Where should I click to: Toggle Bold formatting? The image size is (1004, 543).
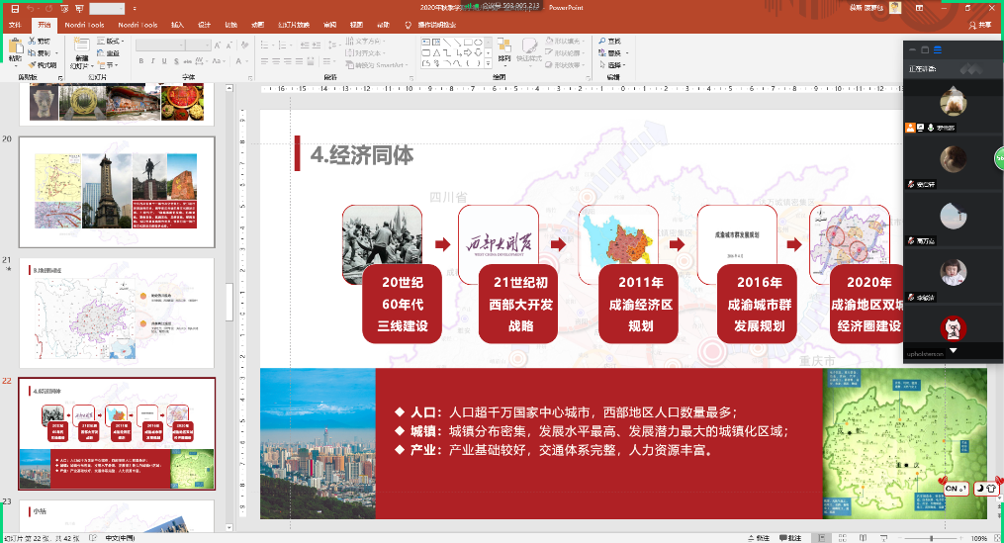point(140,61)
